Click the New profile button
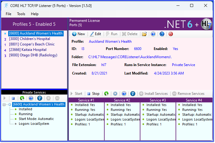This screenshot has height=143, width=215. [x=79, y=34]
